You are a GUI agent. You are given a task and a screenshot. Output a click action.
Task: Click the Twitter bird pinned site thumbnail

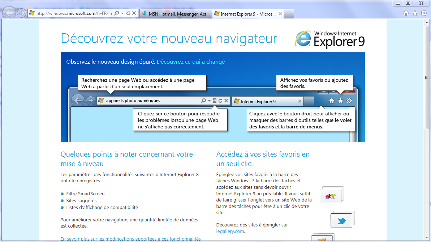pyautogui.click(x=341, y=221)
